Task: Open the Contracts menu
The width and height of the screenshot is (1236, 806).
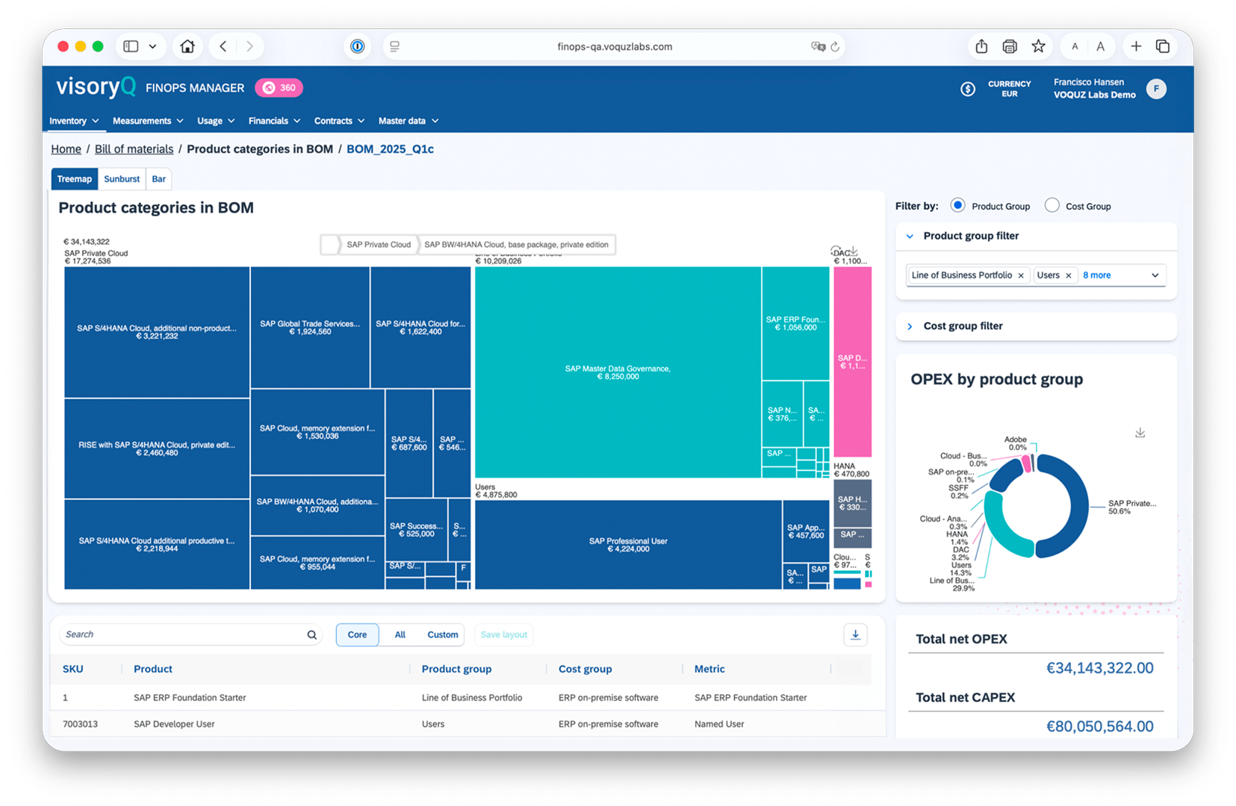Action: (x=339, y=121)
